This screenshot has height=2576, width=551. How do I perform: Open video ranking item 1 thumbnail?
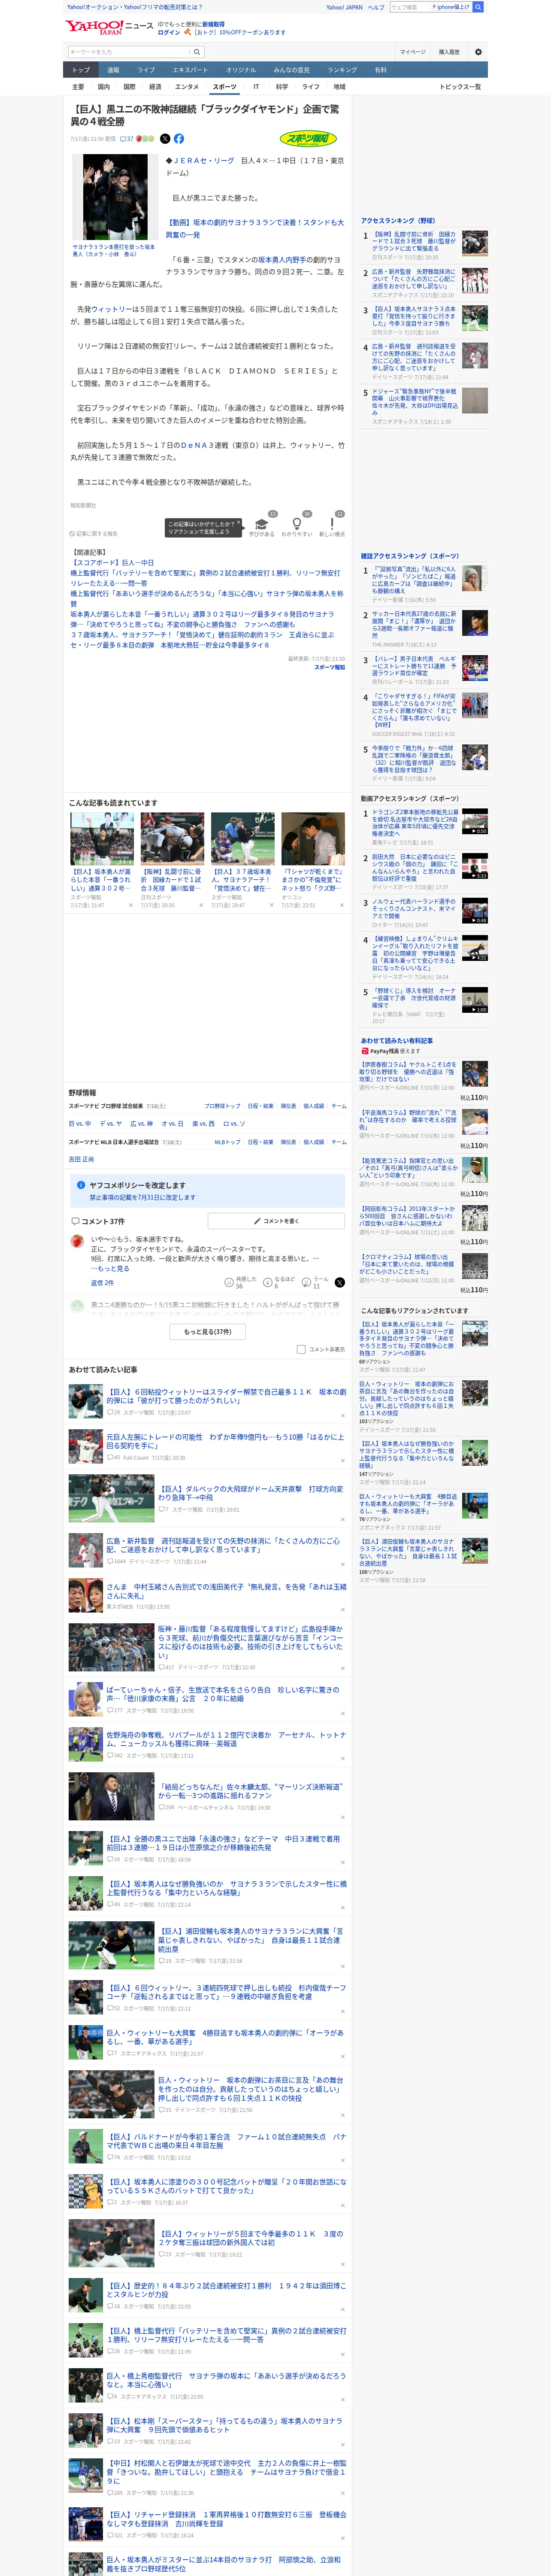tap(475, 821)
